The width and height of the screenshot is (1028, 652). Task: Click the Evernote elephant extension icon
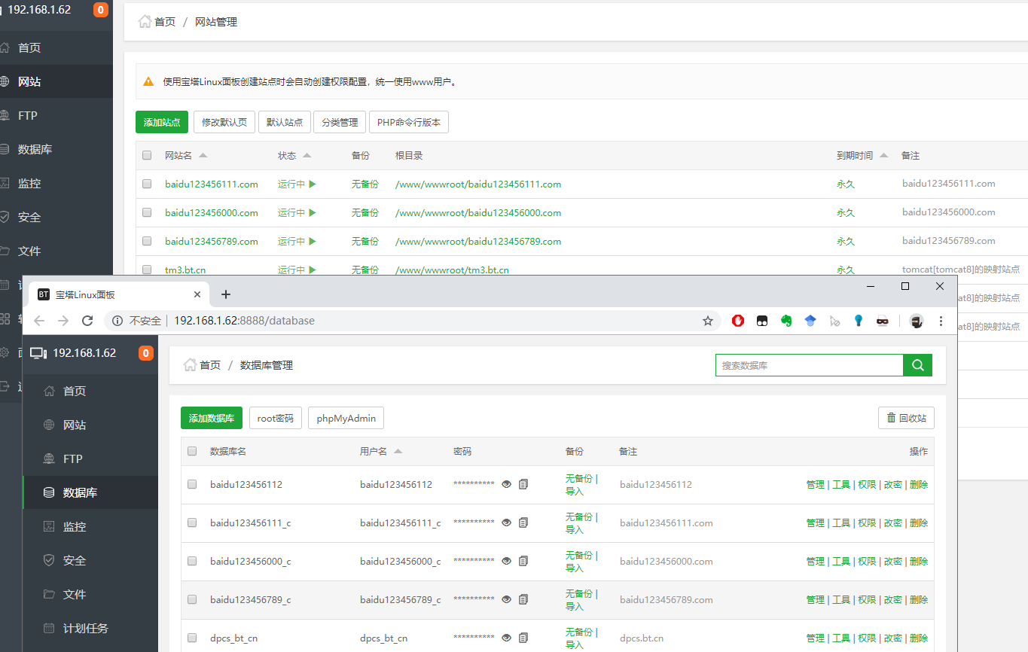pyautogui.click(x=786, y=321)
